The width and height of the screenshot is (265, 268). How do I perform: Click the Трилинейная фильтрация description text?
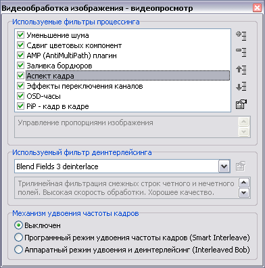[126, 188]
